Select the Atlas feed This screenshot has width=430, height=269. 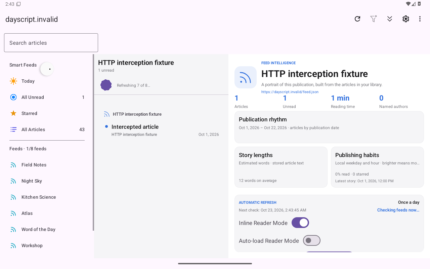pyautogui.click(x=47, y=213)
